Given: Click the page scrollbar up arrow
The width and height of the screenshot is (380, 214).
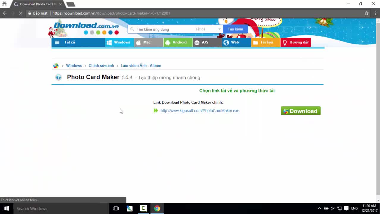Looking at the screenshot, I should click(x=378, y=21).
